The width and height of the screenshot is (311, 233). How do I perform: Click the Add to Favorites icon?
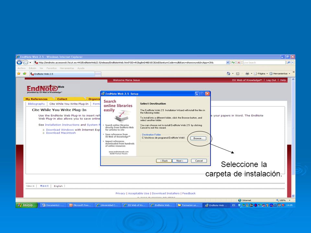coord(25,73)
